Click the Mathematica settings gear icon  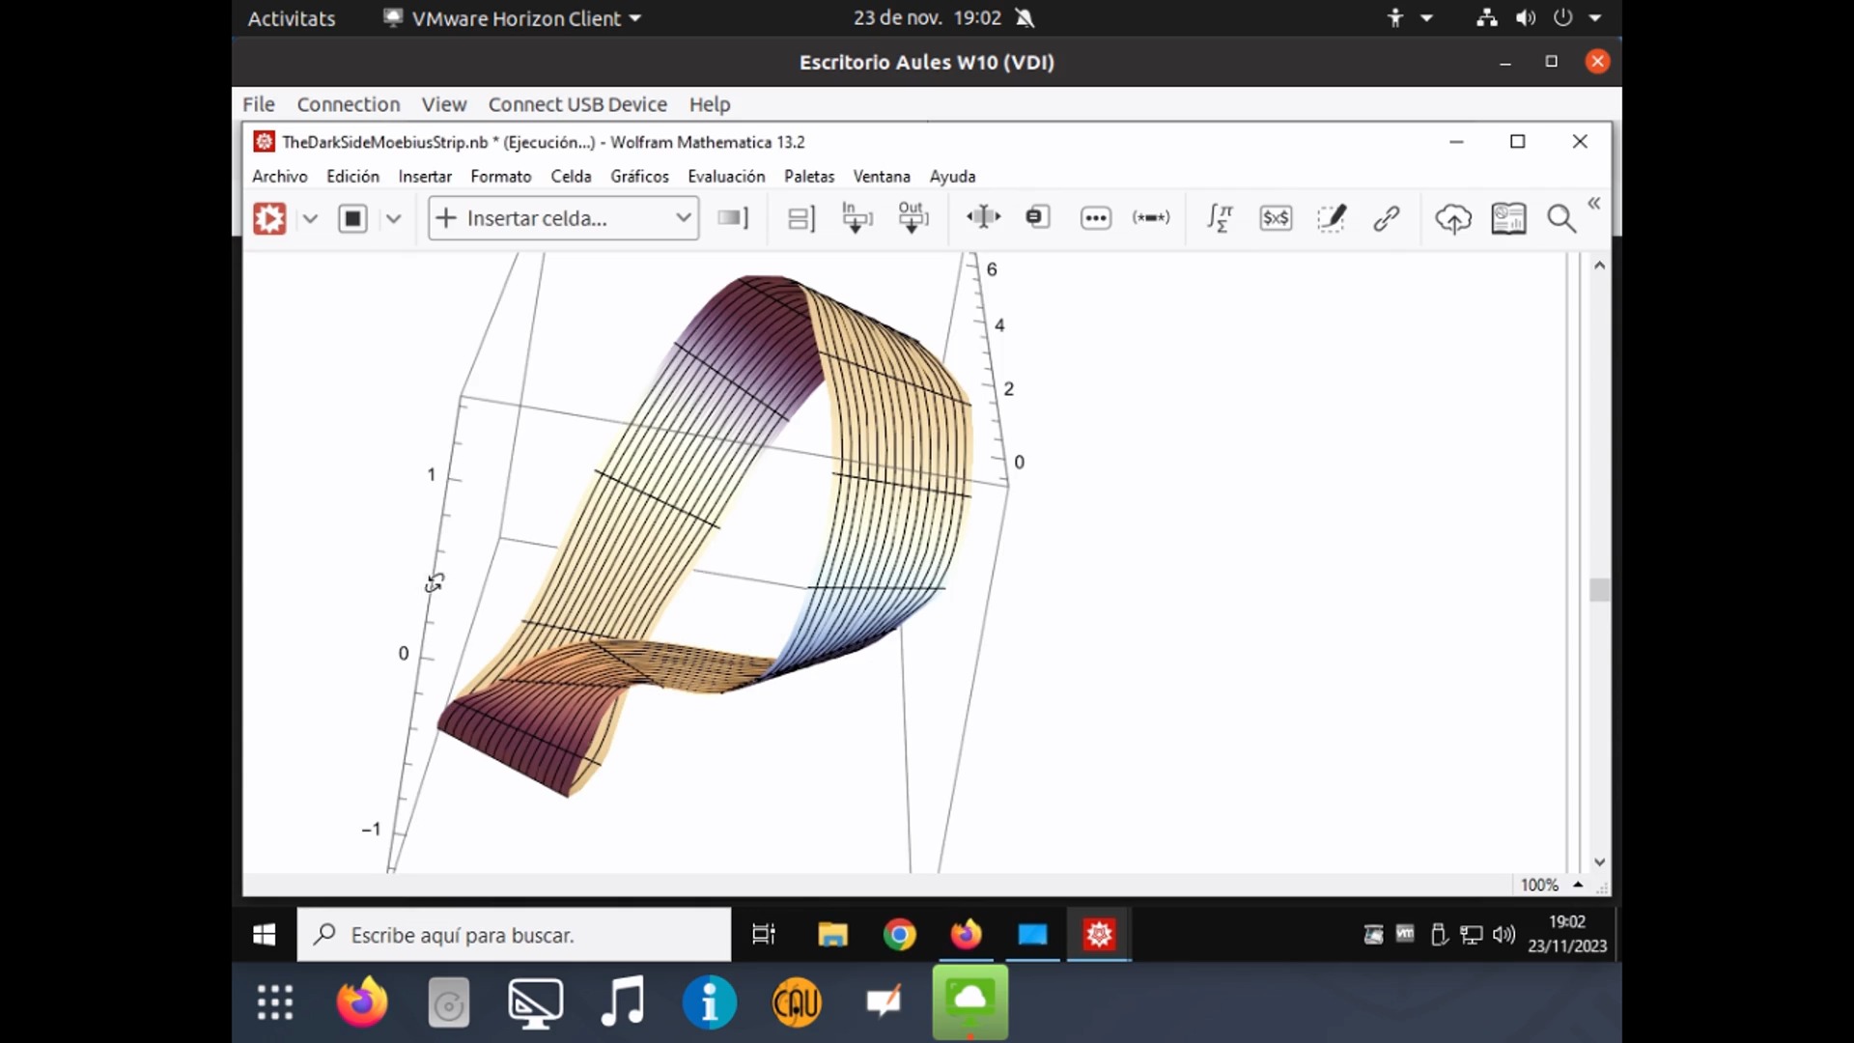coord(270,217)
